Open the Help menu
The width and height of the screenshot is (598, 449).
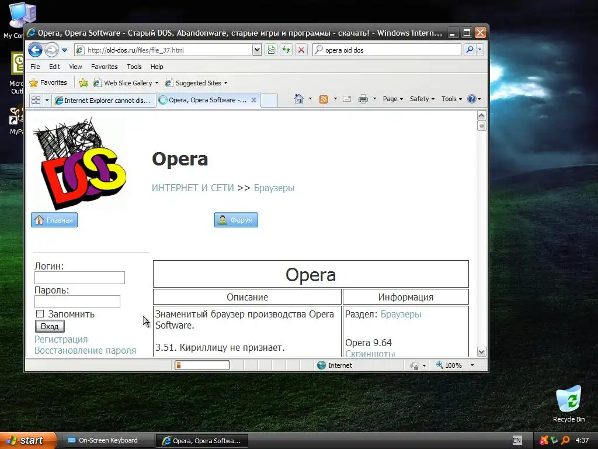pos(157,67)
